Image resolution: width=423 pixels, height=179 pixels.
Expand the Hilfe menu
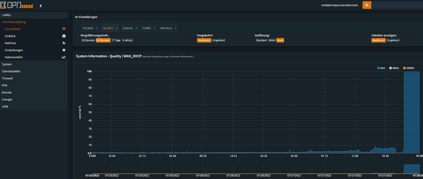pyautogui.click(x=34, y=106)
